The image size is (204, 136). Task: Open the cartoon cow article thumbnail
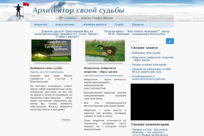(x=105, y=51)
